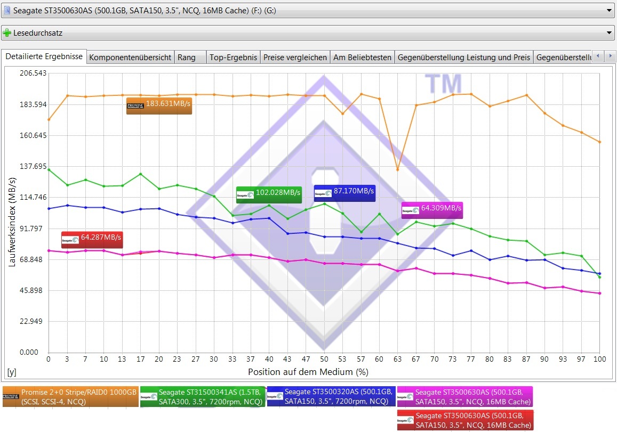Switch to Preise vergleichen tab
This screenshot has height=432, width=617.
(295, 58)
